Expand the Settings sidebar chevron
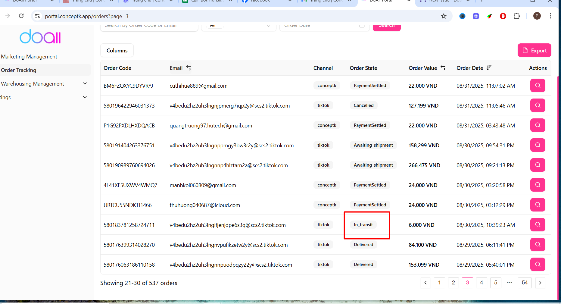Viewport: 561px width, 304px height. (85, 97)
